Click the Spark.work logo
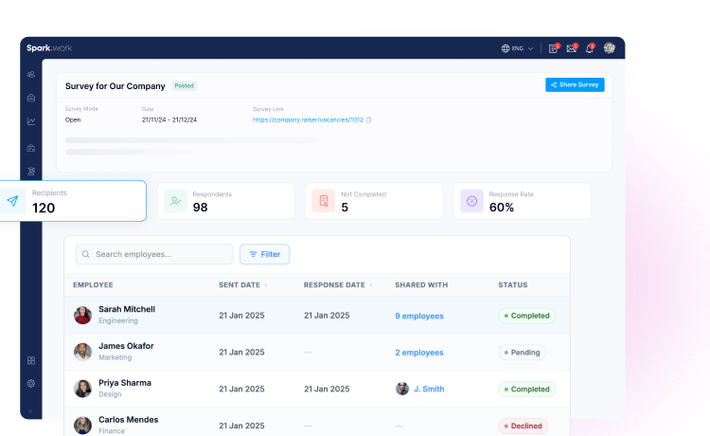This screenshot has width=710, height=436. (49, 48)
